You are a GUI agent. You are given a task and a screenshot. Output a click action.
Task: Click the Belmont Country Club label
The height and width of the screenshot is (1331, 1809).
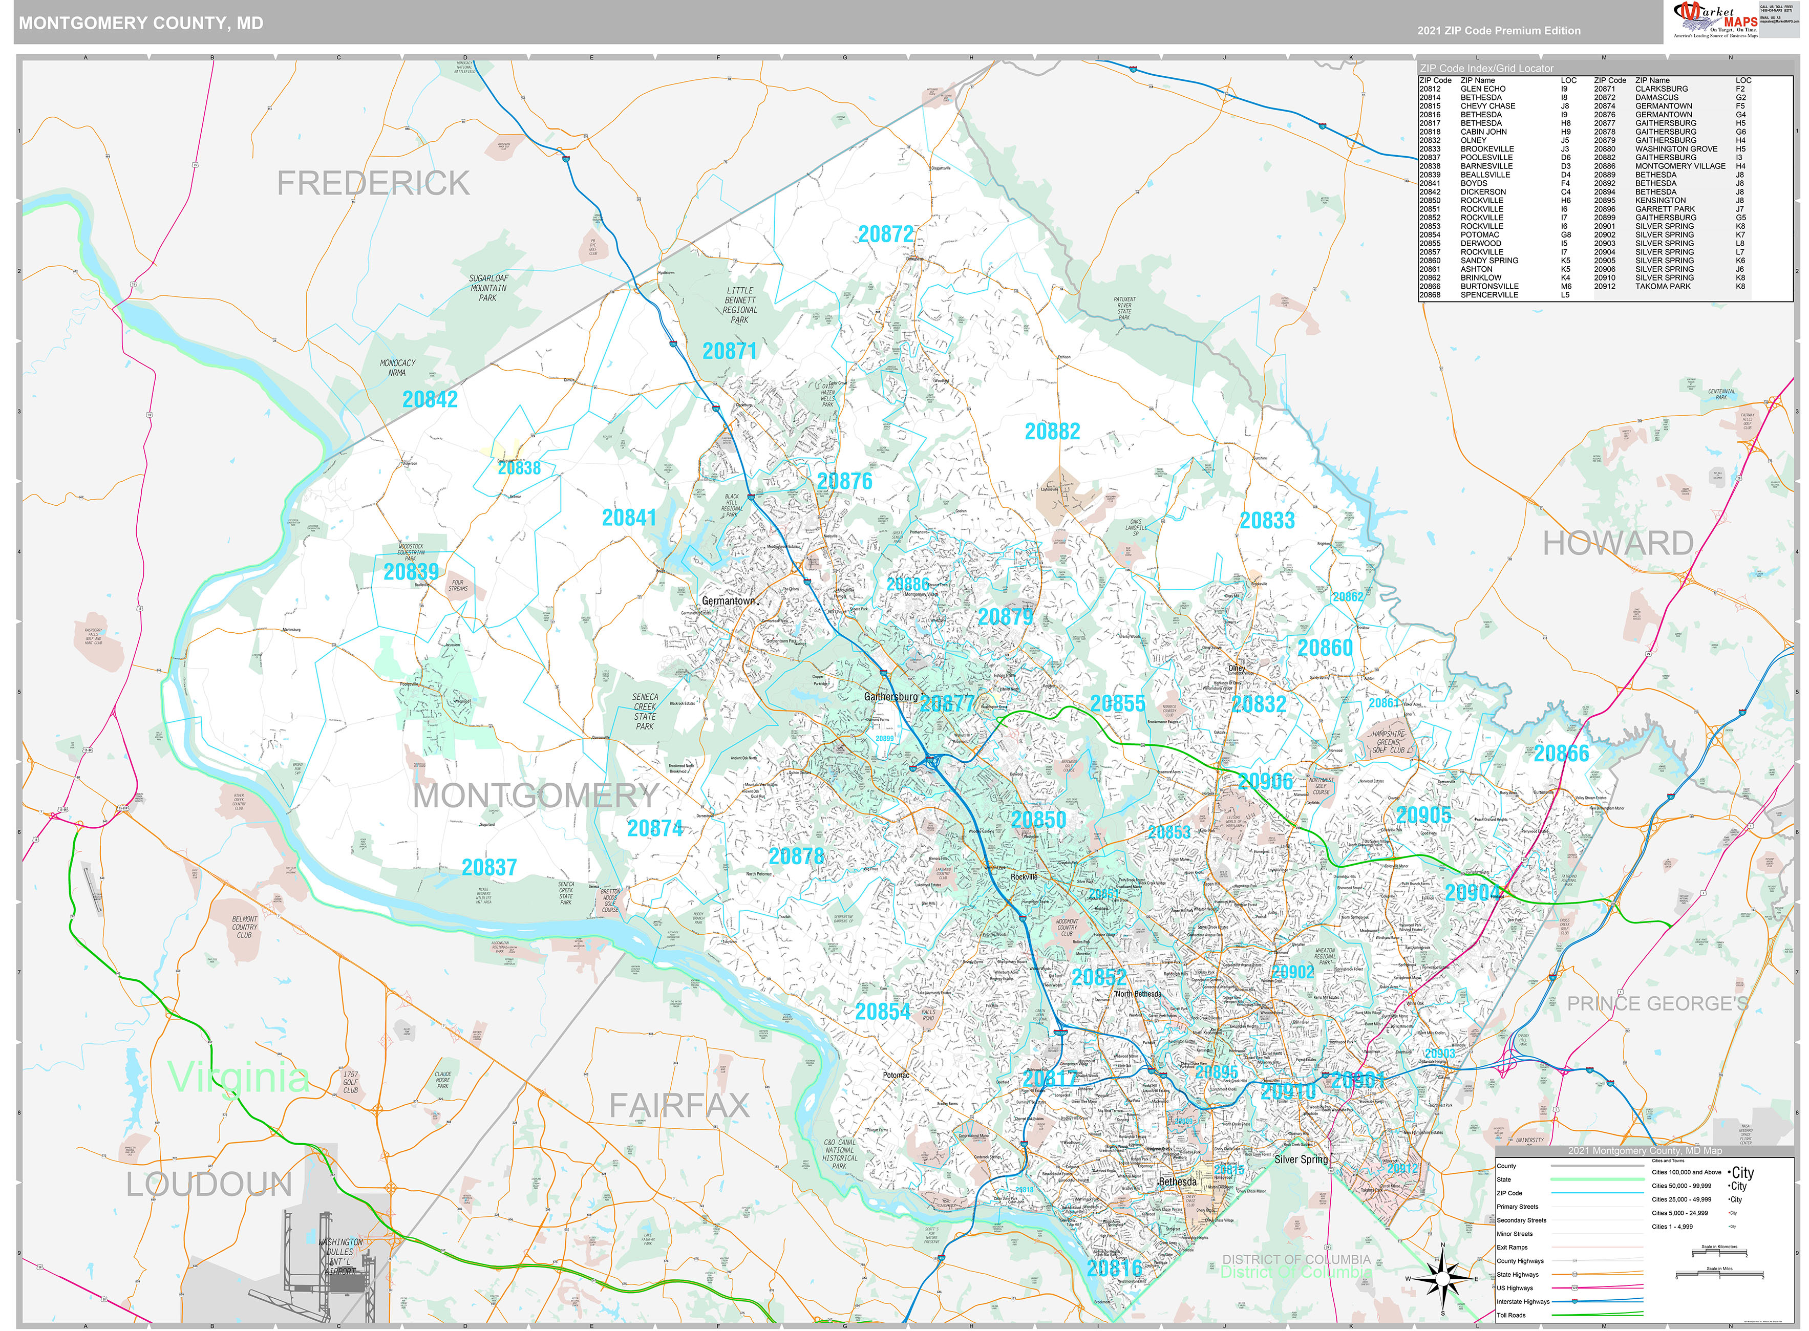point(244,928)
